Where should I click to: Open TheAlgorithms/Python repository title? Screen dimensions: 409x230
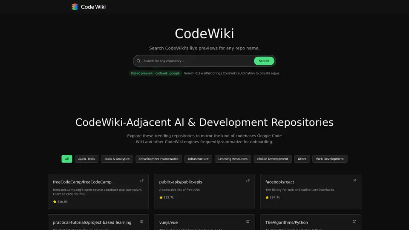(286, 222)
